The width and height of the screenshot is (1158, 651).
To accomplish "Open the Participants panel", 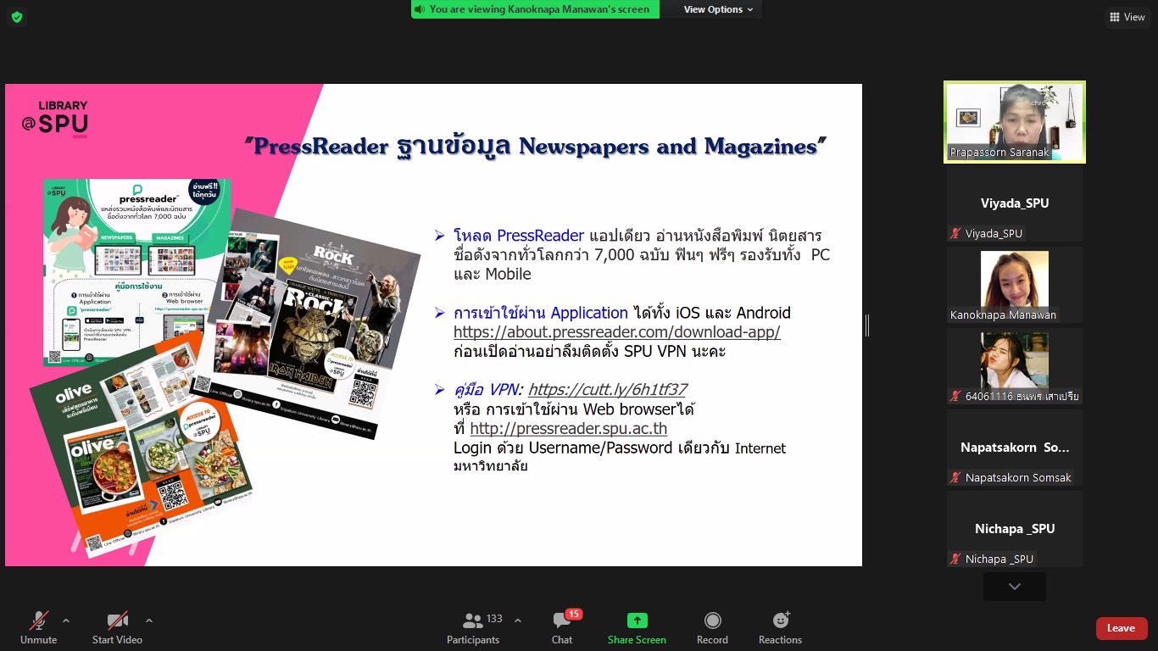I will [x=473, y=628].
